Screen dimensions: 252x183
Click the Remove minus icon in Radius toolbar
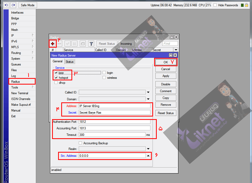60,44
